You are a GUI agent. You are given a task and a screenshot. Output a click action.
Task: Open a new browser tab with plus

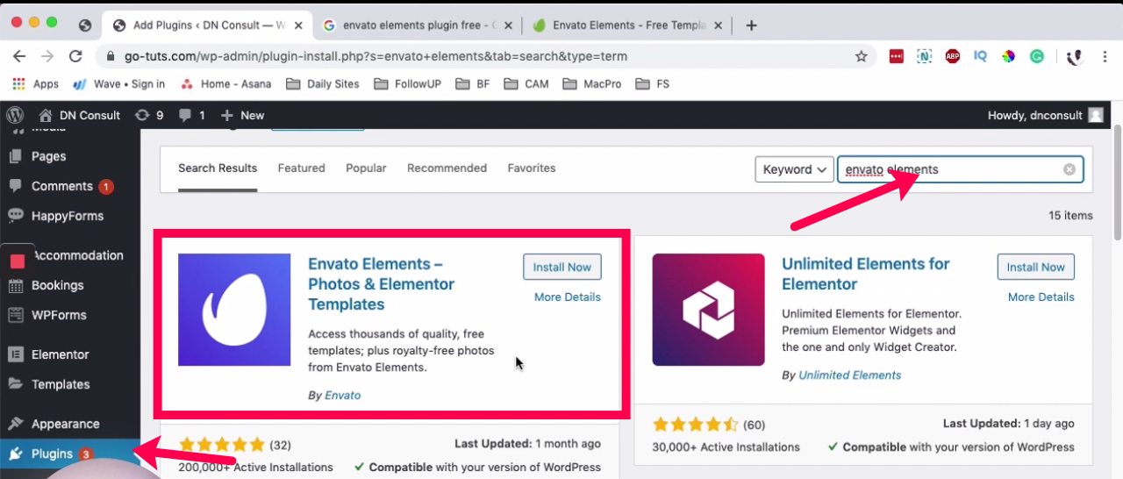[x=751, y=25]
